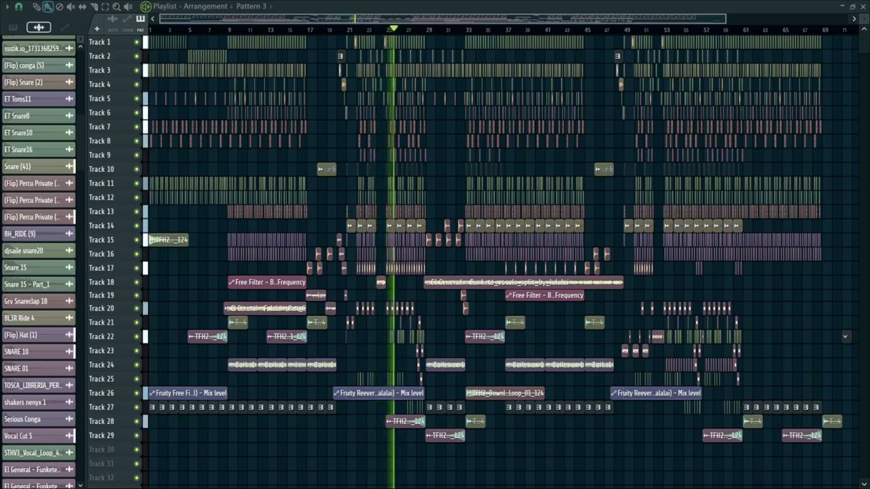This screenshot has height=489, width=870.
Task: Click the waveform icon on BL3R Ride 4
Action: pyautogui.click(x=69, y=318)
